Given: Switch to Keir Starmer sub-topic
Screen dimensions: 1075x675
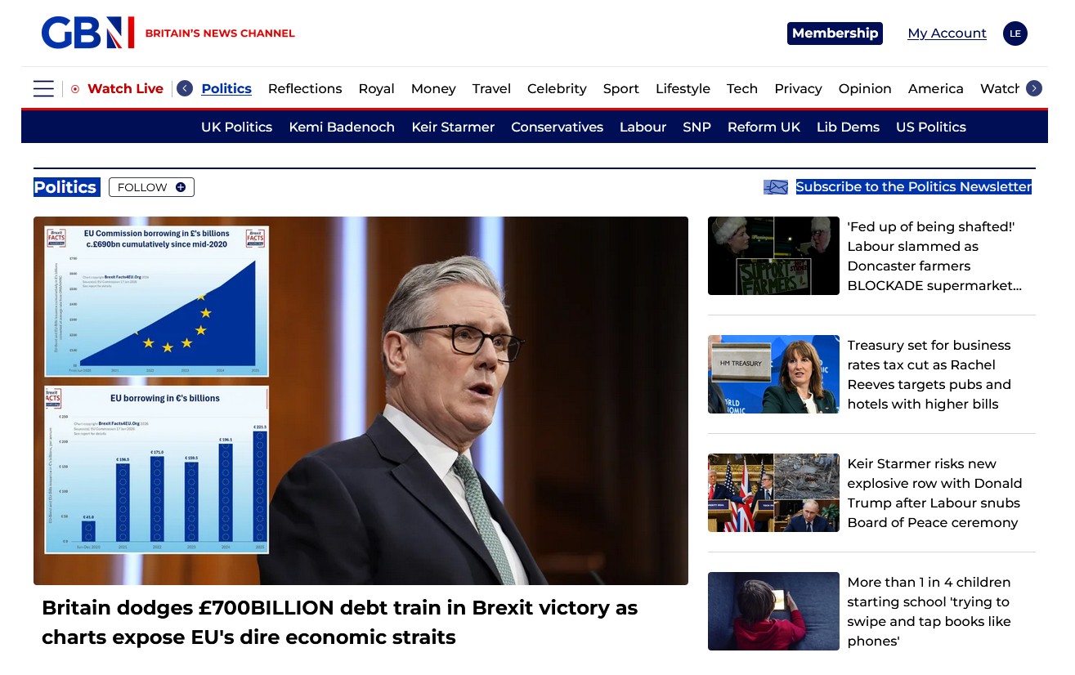Looking at the screenshot, I should point(452,127).
